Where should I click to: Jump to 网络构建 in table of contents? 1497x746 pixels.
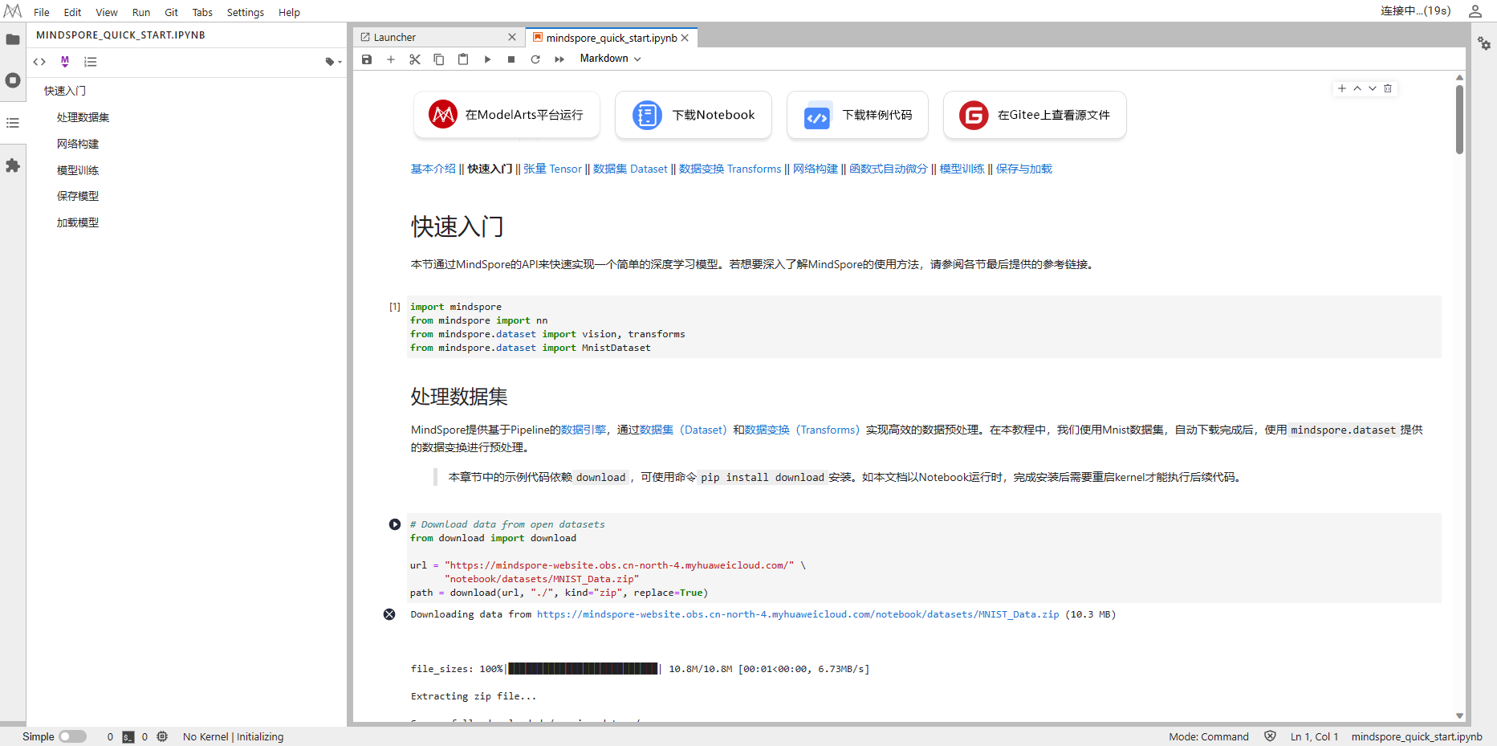coord(78,144)
